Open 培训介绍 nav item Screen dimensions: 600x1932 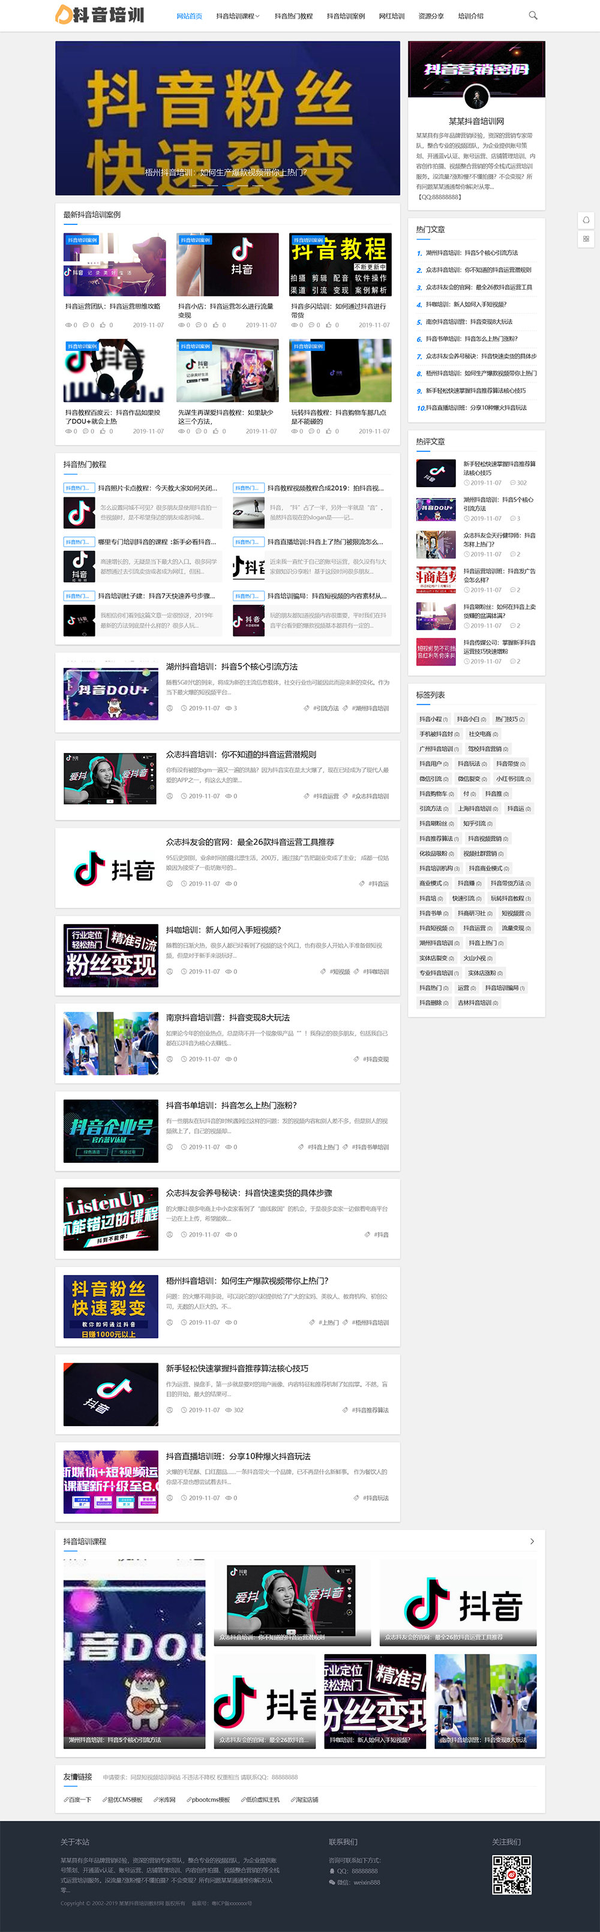coord(471,16)
